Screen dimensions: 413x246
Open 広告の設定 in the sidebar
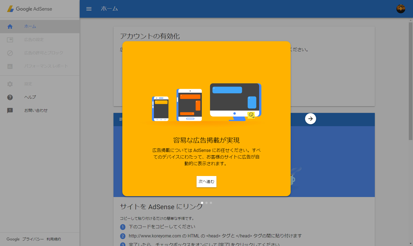40,40
